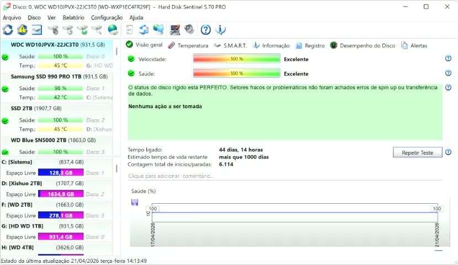The image size is (458, 265).
Task: Select the D: [Xishuo 2TB] partition
Action: [57, 189]
